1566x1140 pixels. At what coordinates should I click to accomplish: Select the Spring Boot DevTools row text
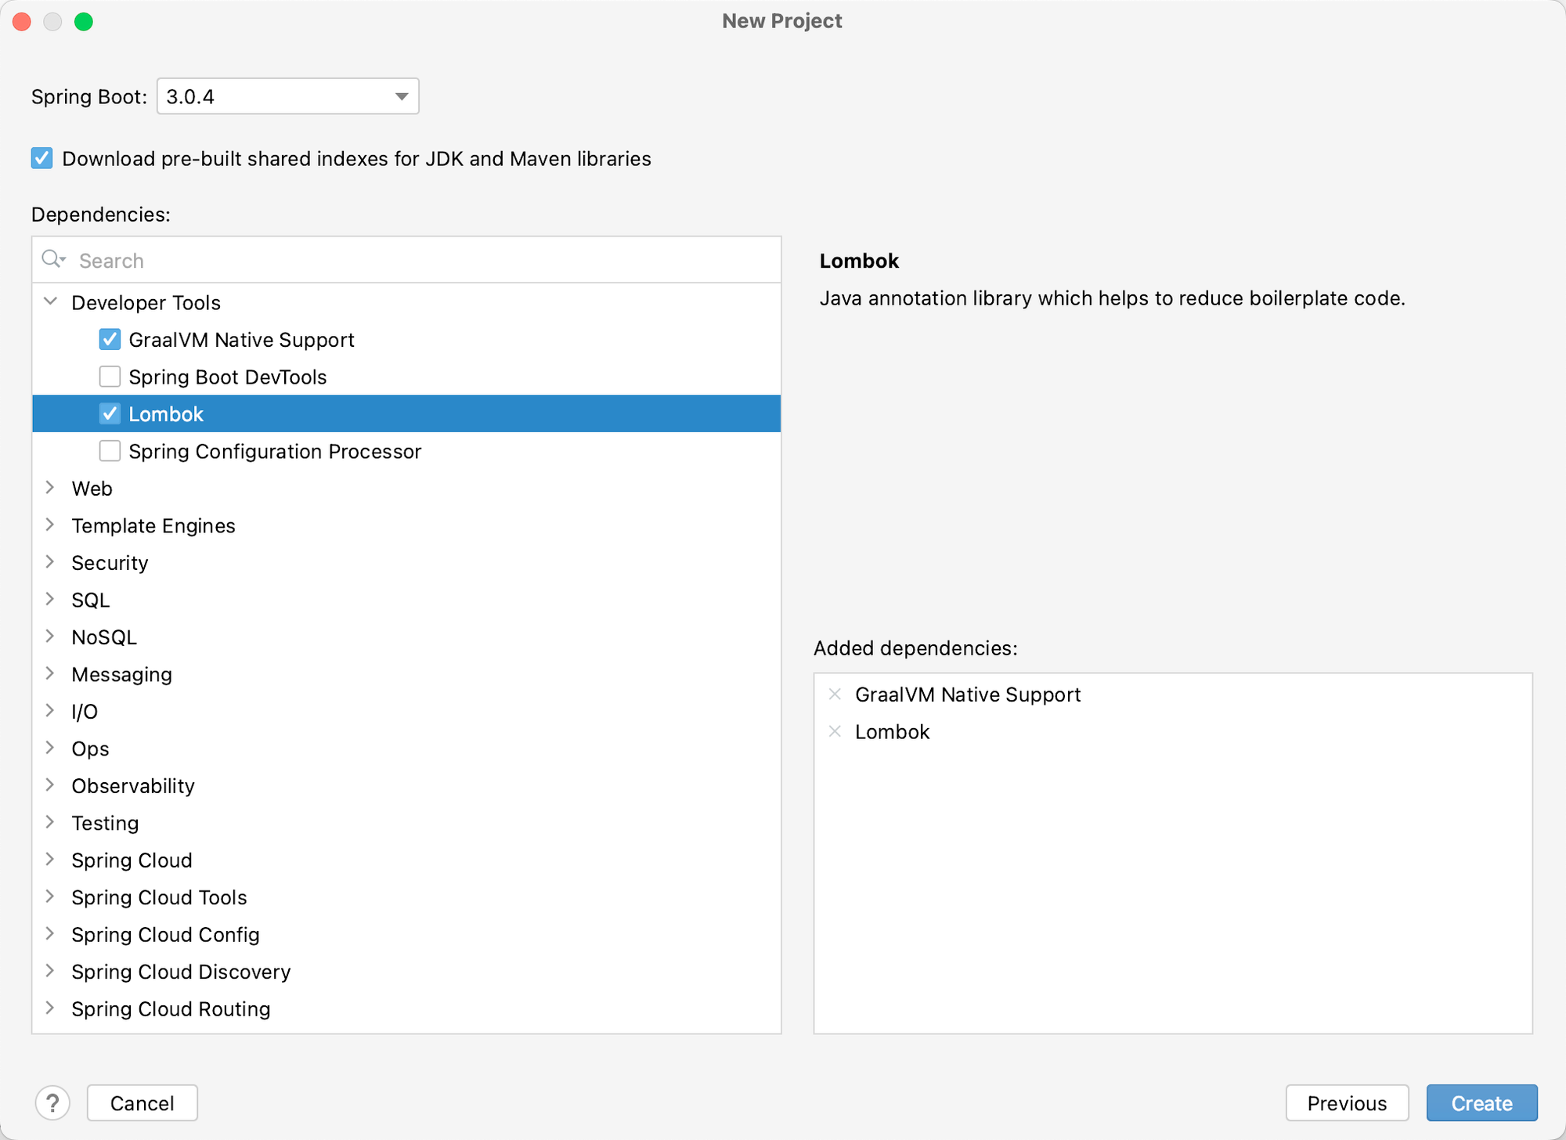click(x=228, y=377)
